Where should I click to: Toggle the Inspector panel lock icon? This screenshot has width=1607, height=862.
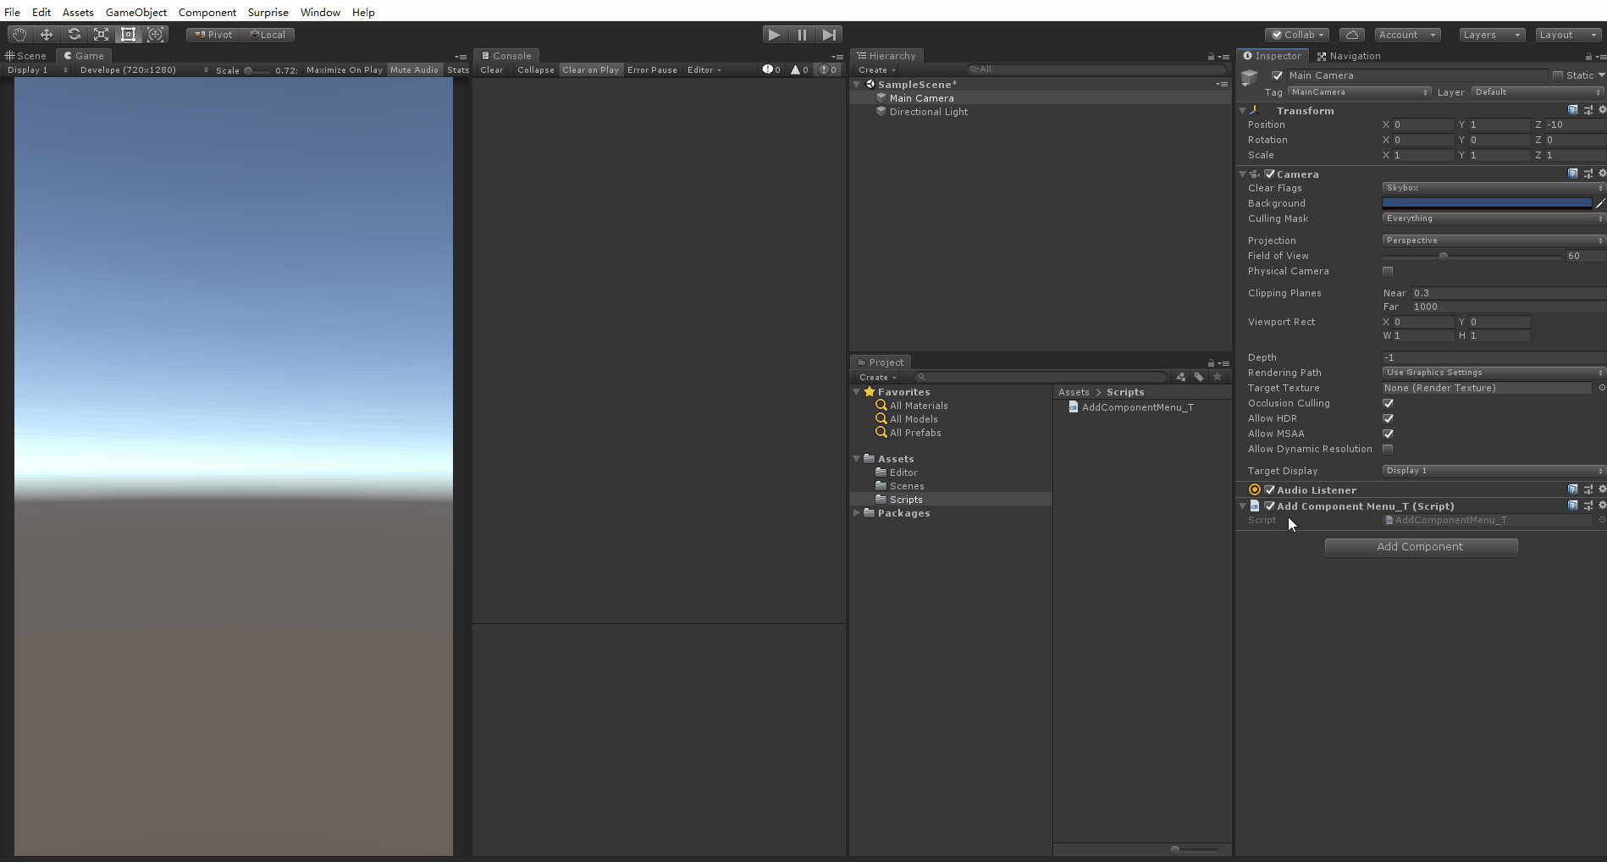pos(1588,57)
